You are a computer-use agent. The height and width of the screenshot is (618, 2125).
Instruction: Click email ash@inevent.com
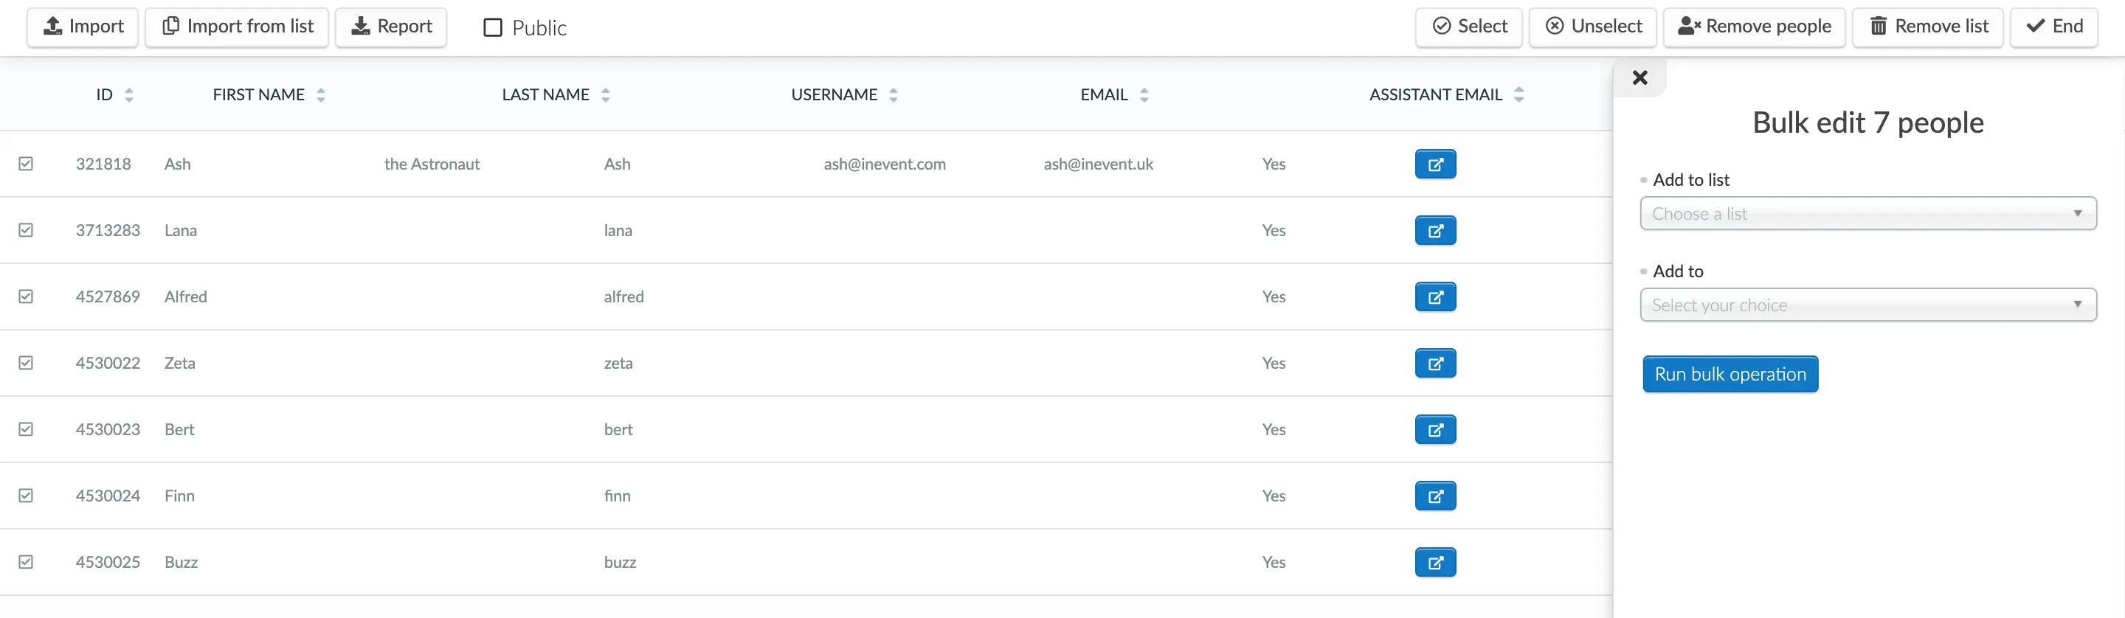tap(885, 164)
